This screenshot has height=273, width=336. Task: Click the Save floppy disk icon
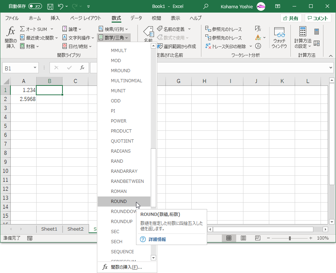click(x=50, y=6)
